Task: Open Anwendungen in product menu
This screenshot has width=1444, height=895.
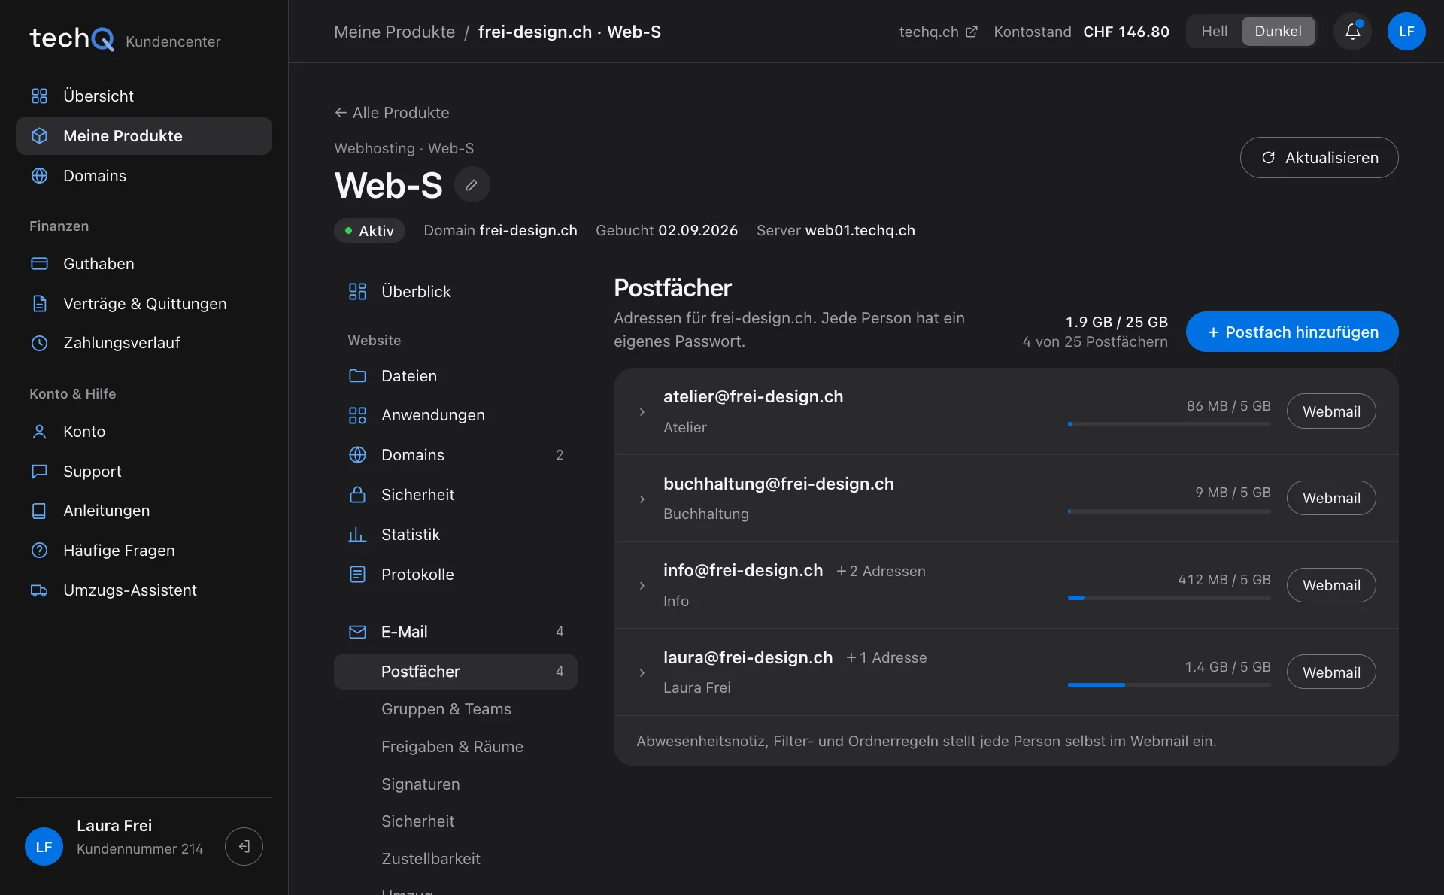Action: tap(455, 415)
